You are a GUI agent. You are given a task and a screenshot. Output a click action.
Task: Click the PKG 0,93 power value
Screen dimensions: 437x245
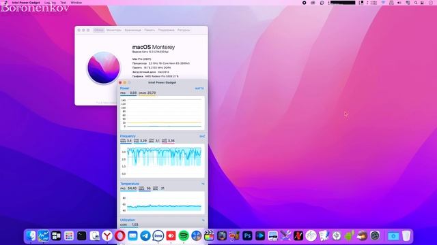pyautogui.click(x=128, y=93)
